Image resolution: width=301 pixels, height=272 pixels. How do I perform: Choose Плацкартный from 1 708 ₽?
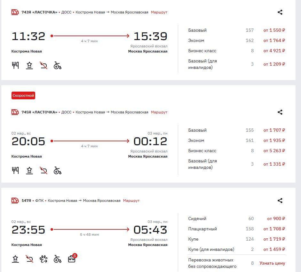[x=274, y=229]
